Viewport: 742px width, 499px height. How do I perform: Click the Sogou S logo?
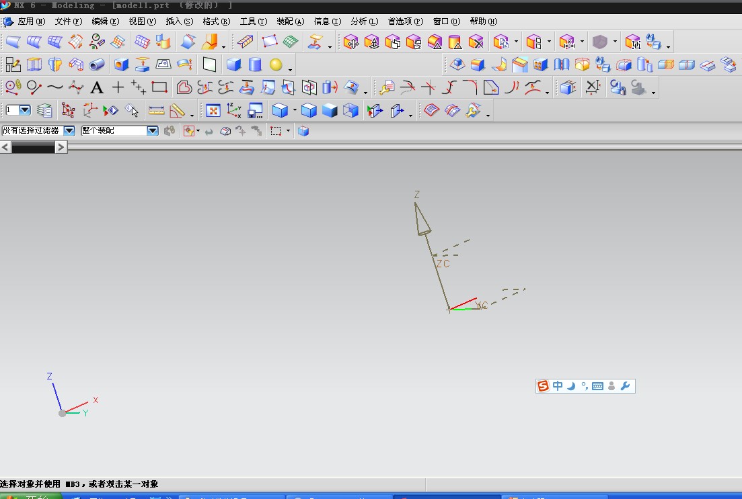544,386
